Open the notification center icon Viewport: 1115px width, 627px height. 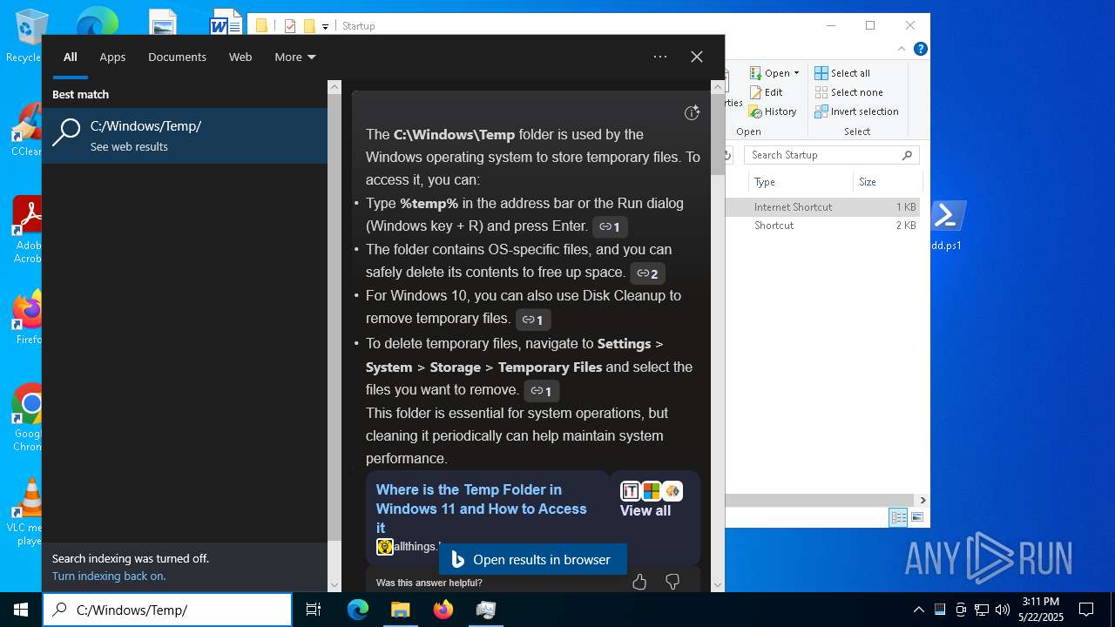tap(1086, 610)
